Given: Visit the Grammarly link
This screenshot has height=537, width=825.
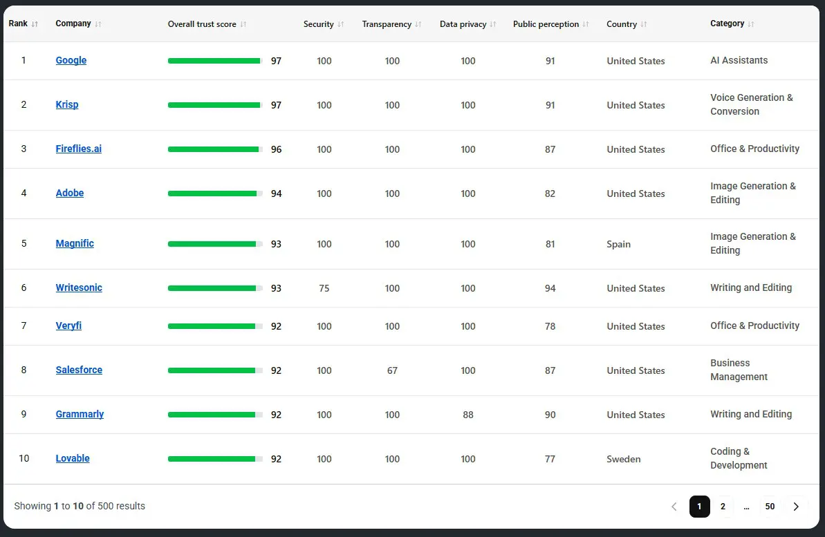Looking at the screenshot, I should (80, 414).
